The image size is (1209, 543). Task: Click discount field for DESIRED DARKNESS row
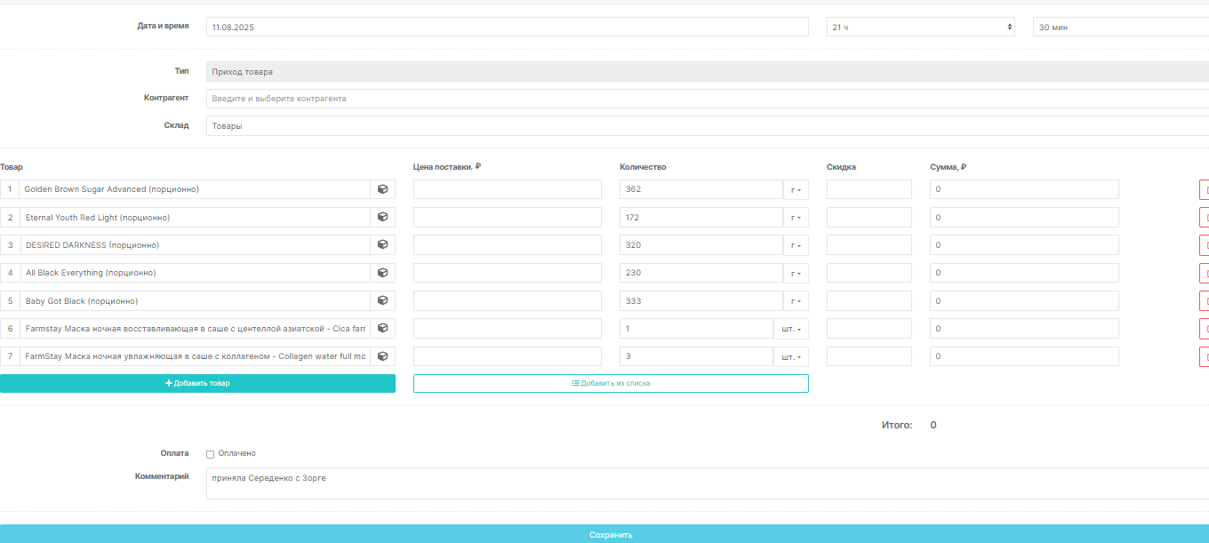[869, 244]
